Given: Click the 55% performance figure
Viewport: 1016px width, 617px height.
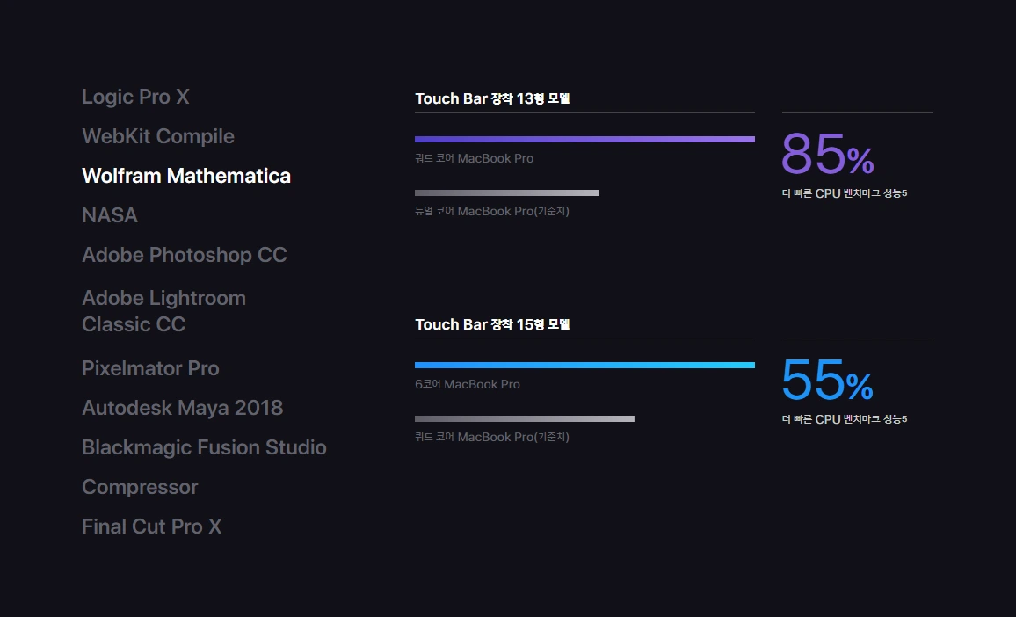Looking at the screenshot, I should tap(827, 381).
